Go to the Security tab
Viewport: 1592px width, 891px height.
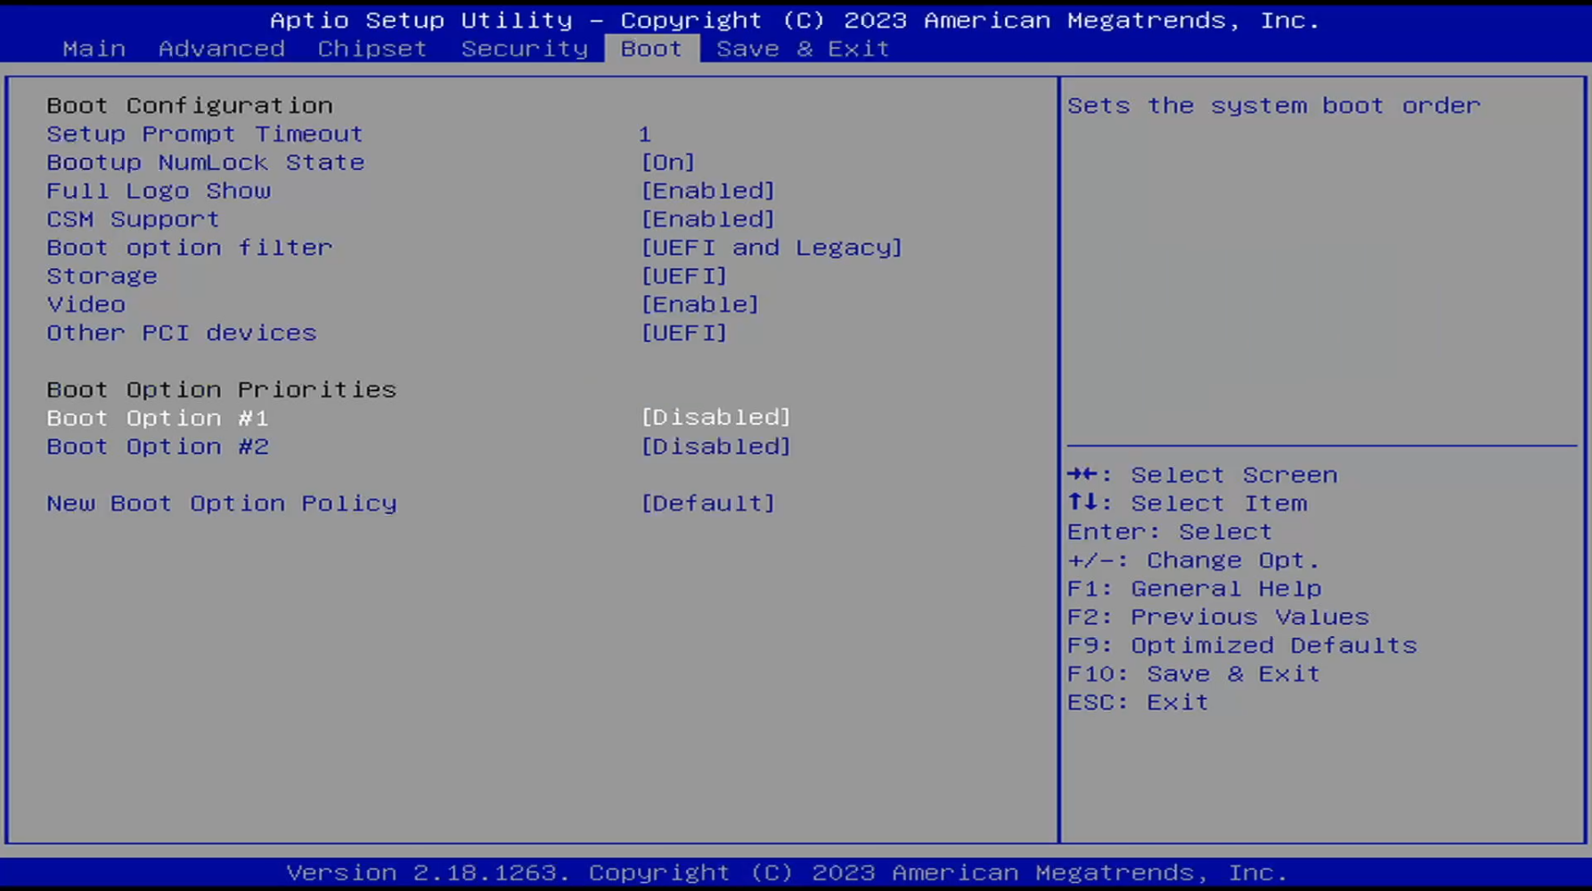click(525, 49)
